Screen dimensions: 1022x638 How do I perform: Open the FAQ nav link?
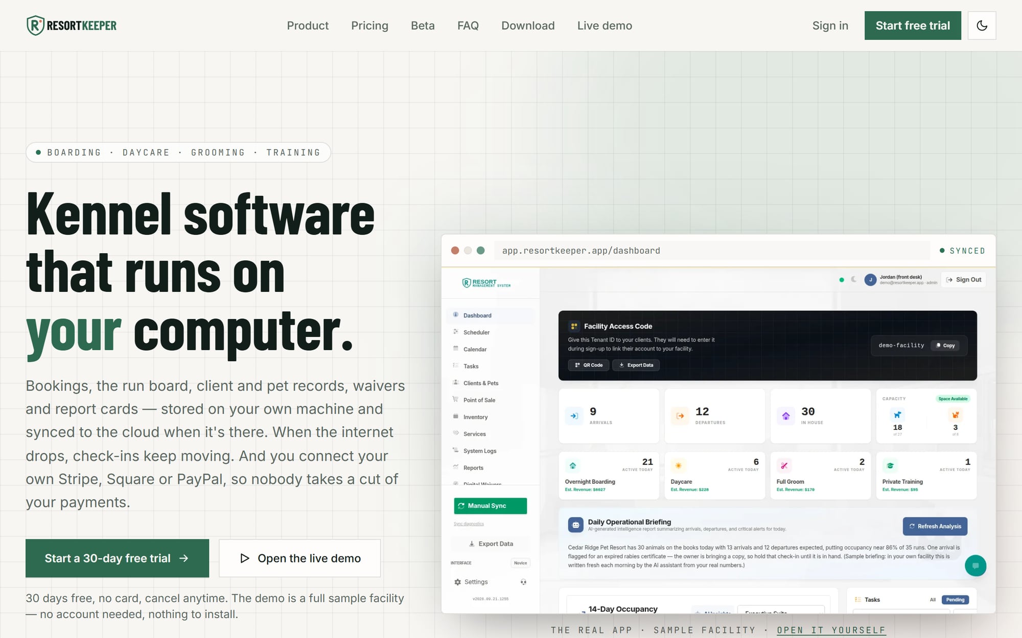point(468,26)
